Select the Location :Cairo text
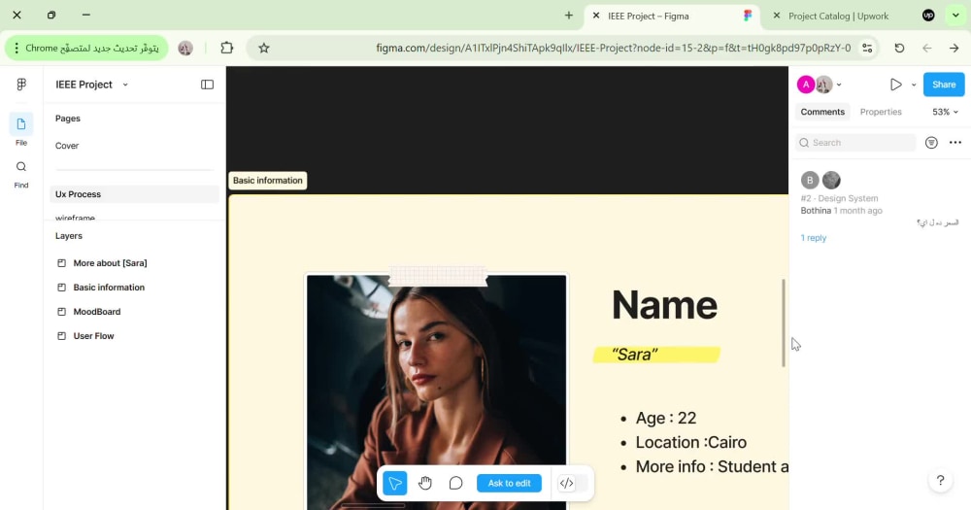The width and height of the screenshot is (971, 510). point(691,442)
